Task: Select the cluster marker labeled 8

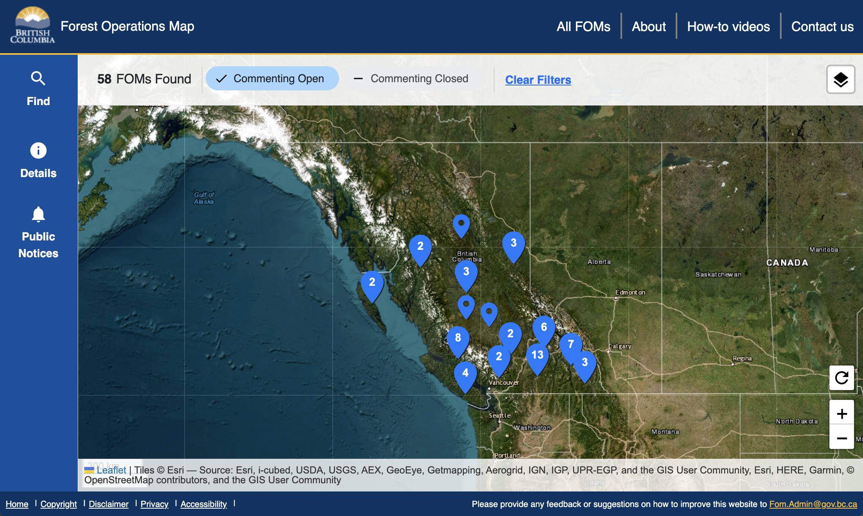Action: [x=458, y=339]
